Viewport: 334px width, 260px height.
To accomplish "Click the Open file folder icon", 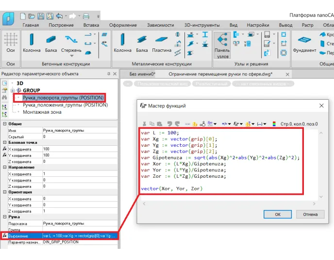I will [32, 16].
